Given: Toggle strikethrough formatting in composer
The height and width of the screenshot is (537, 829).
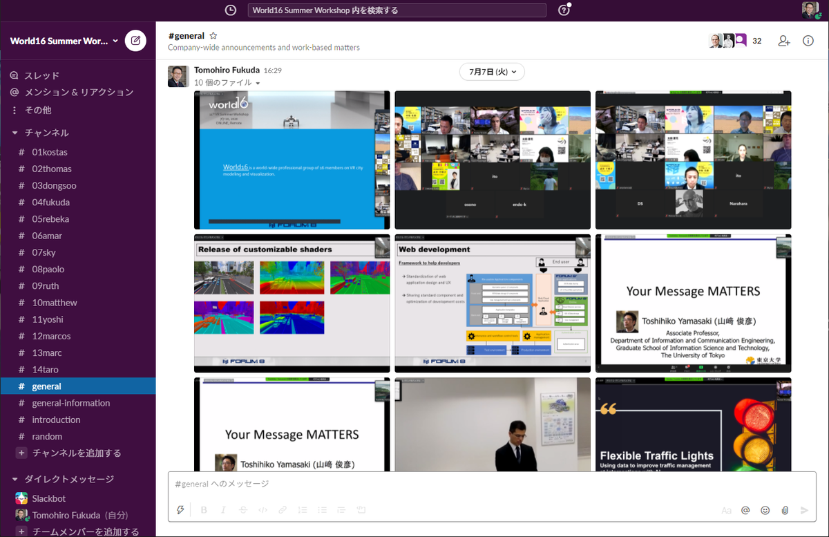Looking at the screenshot, I should pyautogui.click(x=242, y=510).
